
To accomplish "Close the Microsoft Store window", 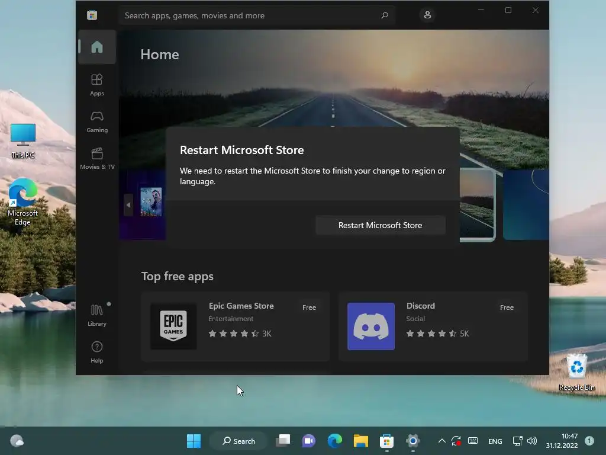I will pyautogui.click(x=535, y=10).
